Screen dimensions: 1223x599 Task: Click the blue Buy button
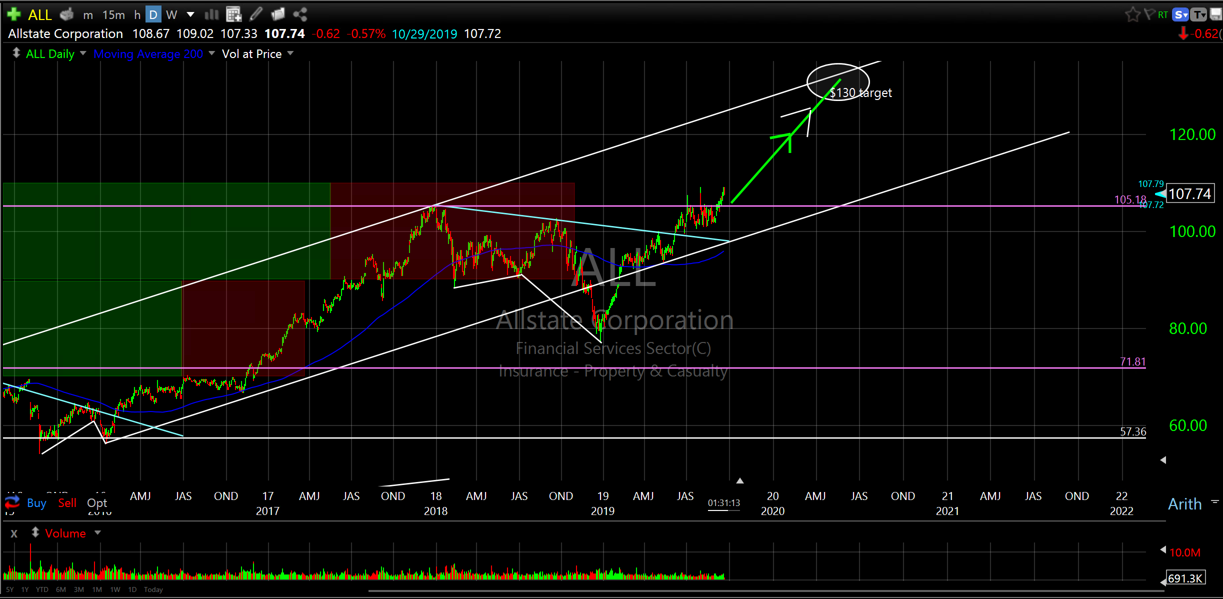tap(36, 503)
